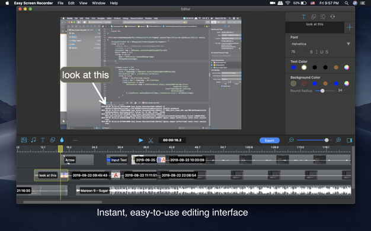This screenshot has width=371, height=231.
Task: Toggle the right inspector panel visibility
Action: pos(349,140)
